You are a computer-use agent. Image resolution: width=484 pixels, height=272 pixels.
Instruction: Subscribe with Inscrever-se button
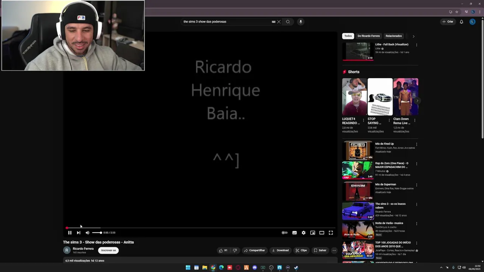109,250
